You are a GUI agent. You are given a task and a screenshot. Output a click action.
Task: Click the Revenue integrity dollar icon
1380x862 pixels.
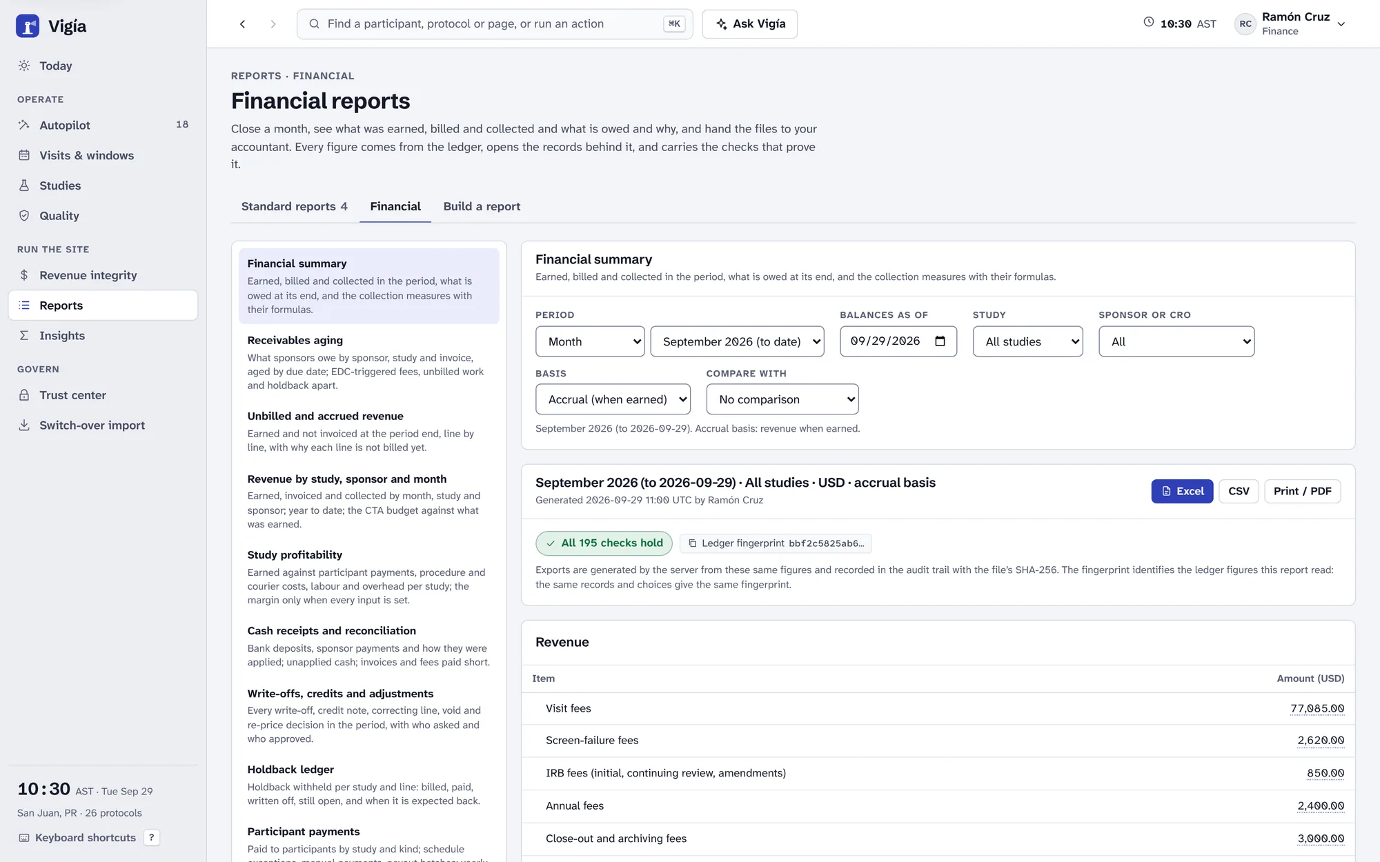pos(24,275)
